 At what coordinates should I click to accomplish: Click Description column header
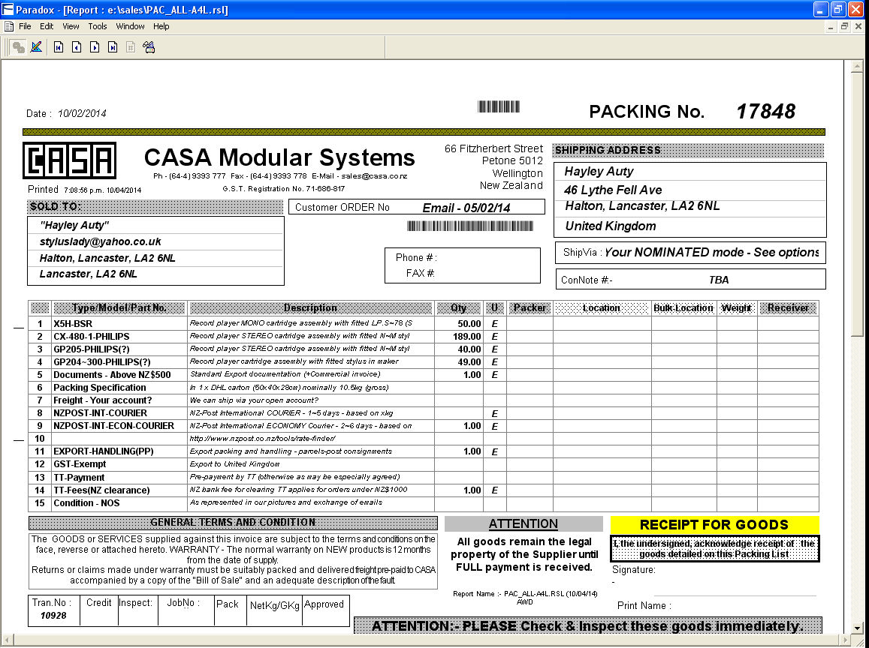(x=310, y=308)
